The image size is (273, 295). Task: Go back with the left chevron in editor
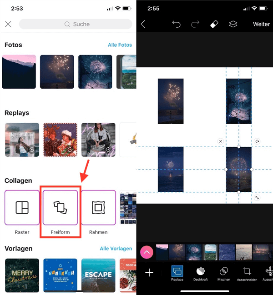tap(143, 24)
